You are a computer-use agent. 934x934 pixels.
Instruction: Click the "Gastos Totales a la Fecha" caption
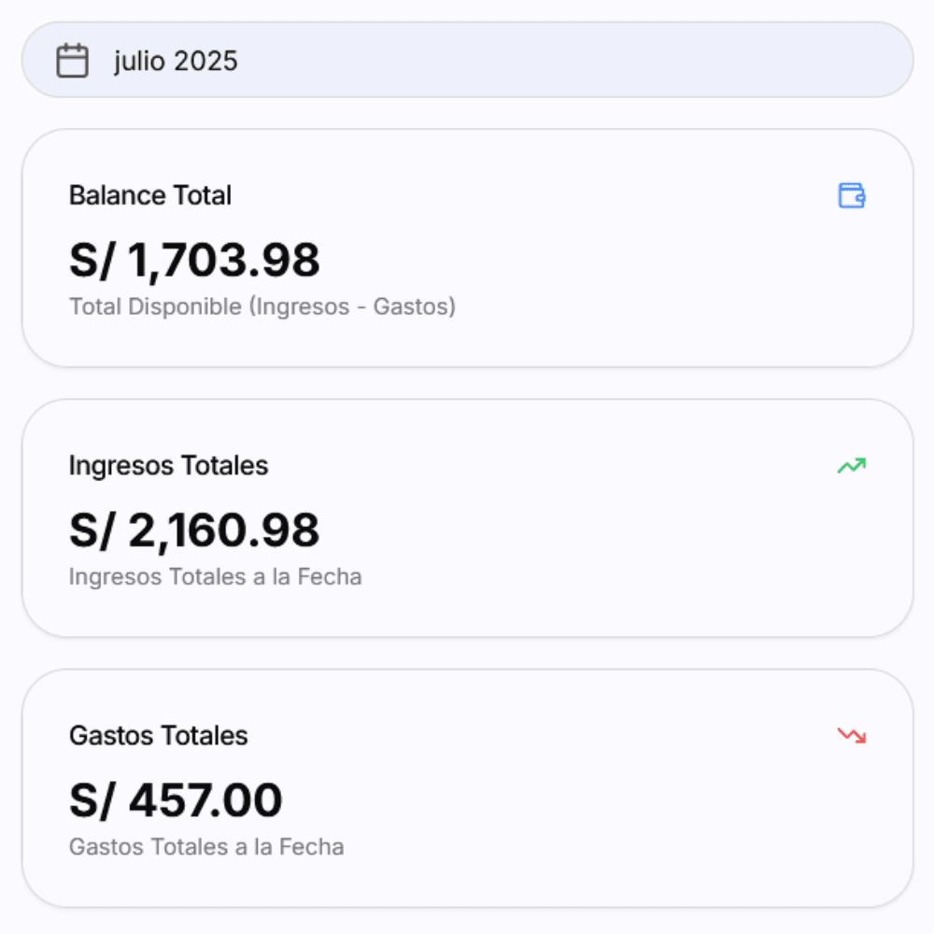[206, 846]
